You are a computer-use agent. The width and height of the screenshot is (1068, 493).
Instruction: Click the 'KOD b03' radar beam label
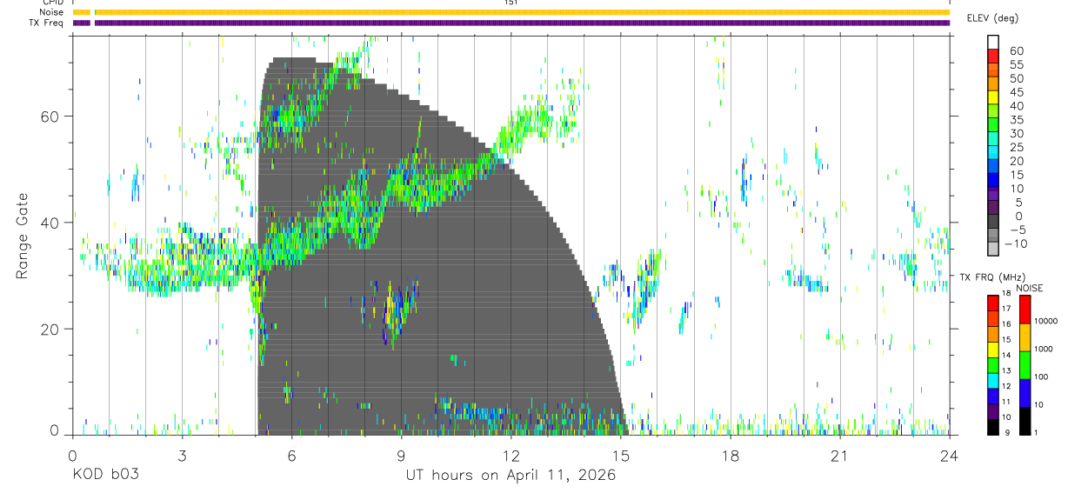(105, 475)
